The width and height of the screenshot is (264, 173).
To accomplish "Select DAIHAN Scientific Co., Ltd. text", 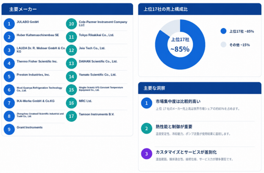I will pyautogui.click(x=98, y=62).
